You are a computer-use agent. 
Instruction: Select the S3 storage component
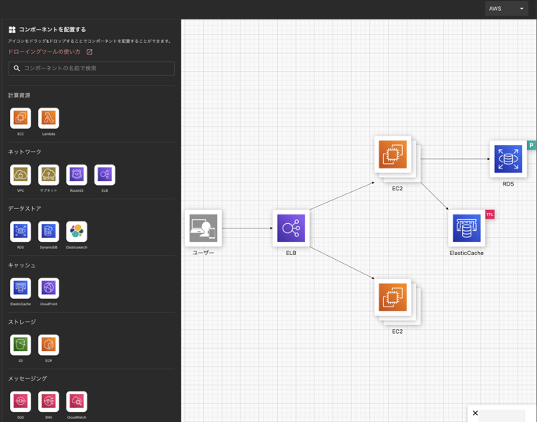20,345
